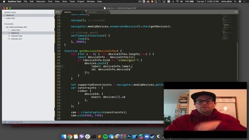Viewport: 249px width, 140px height.
Task: Select sketch.js under Open Files
Action: [10, 15]
